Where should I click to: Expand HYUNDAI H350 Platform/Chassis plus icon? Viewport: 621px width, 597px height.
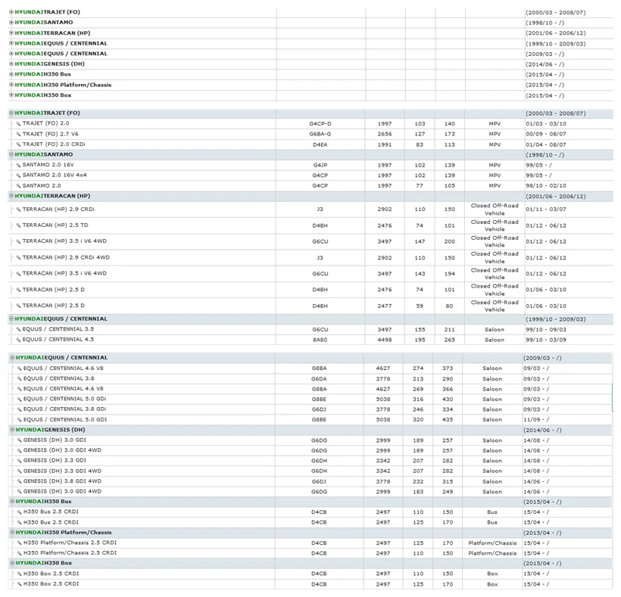11,85
